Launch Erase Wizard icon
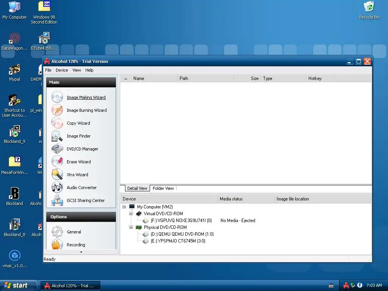Image resolution: width=388 pixels, height=291 pixels. coord(57,161)
